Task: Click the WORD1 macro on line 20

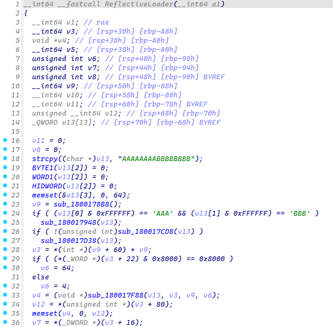Action: pyautogui.click(x=43, y=177)
